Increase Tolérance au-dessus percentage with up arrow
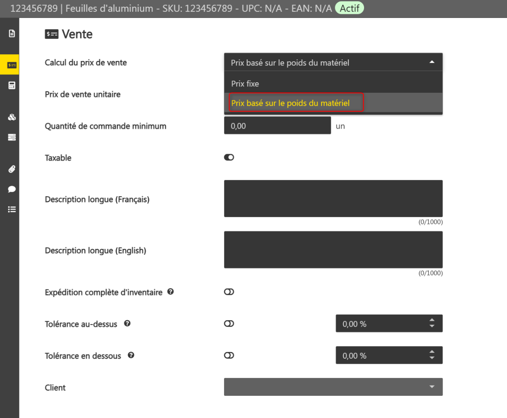 (x=432, y=320)
